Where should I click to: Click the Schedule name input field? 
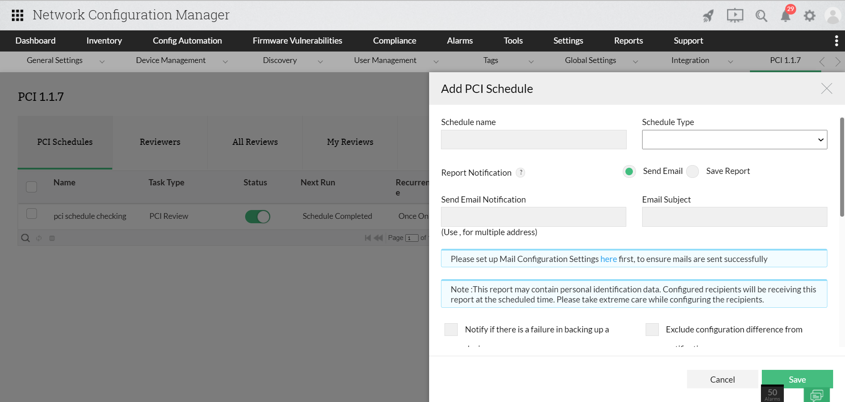click(533, 140)
